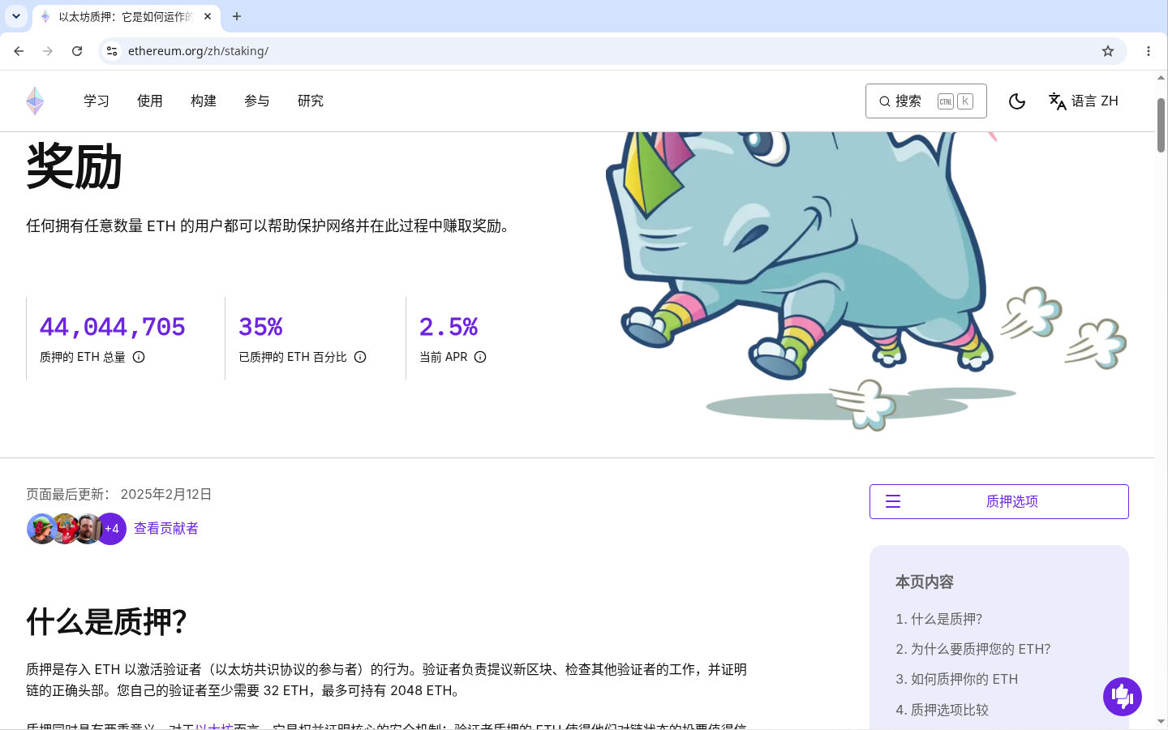Click the address bar showing ethereum.org/zh/staking/
1168x730 pixels.
pyautogui.click(x=612, y=51)
